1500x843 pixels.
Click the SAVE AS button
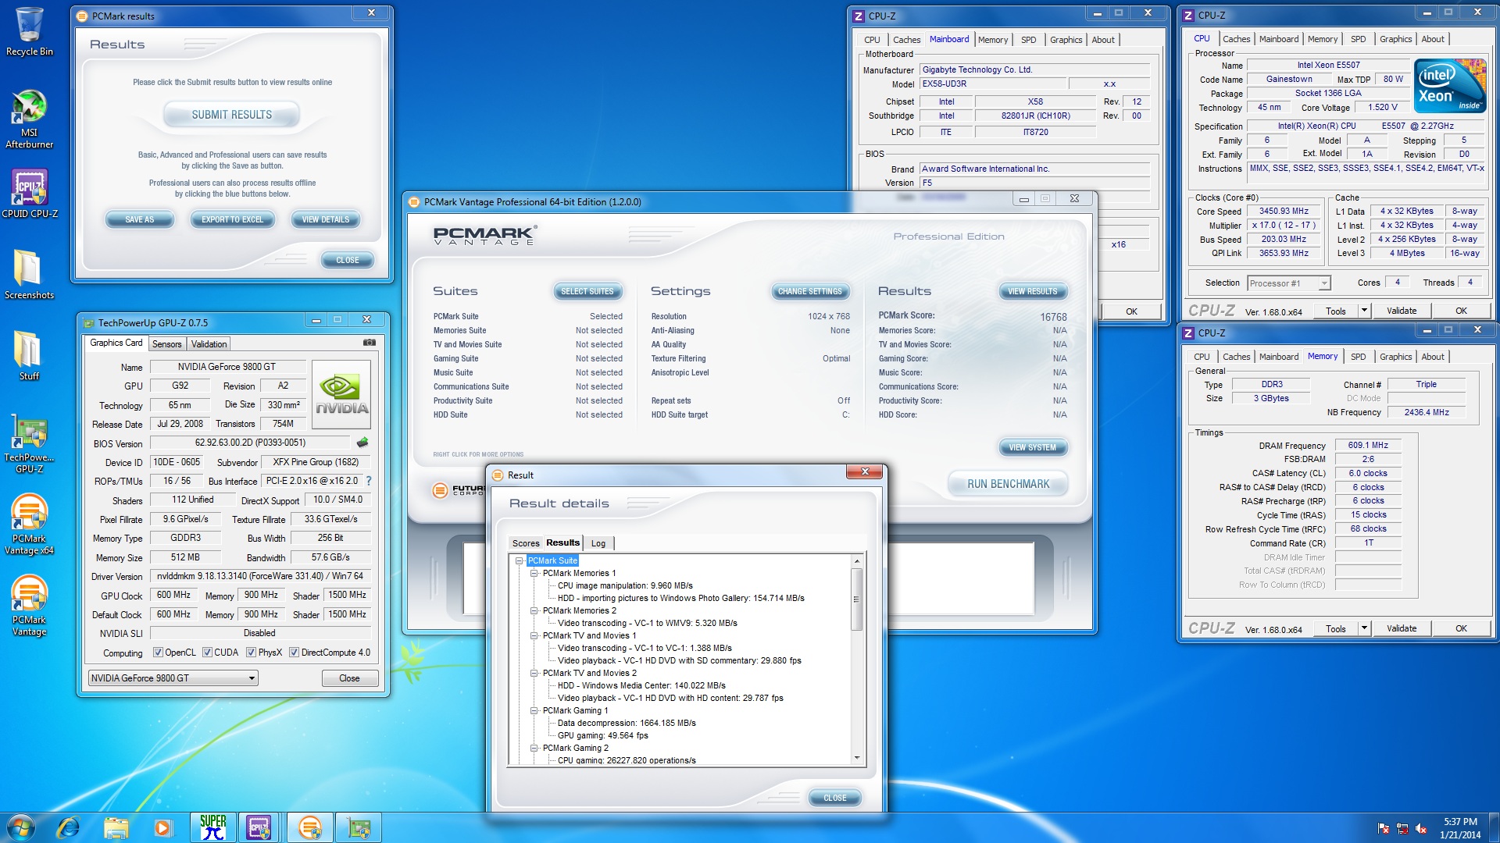pyautogui.click(x=140, y=219)
